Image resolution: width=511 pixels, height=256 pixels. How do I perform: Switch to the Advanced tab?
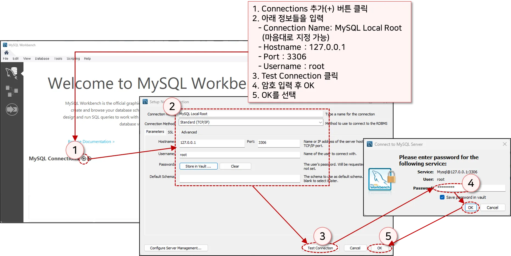189,132
